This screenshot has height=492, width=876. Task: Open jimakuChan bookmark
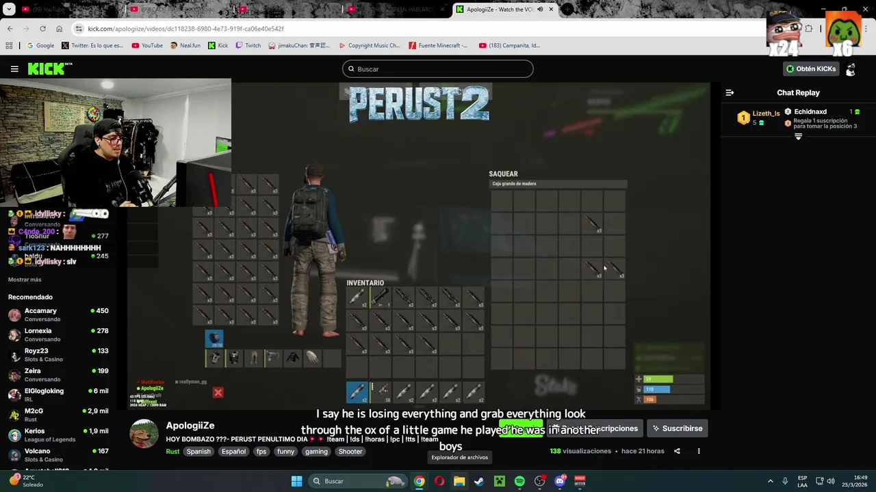(299, 46)
